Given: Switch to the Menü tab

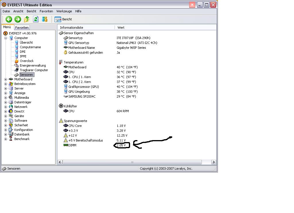Looking at the screenshot, I should 7,27.
